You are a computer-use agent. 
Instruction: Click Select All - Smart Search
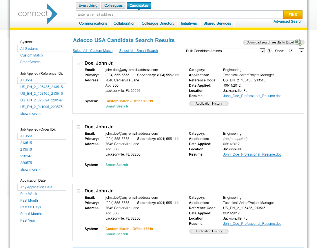[139, 51]
